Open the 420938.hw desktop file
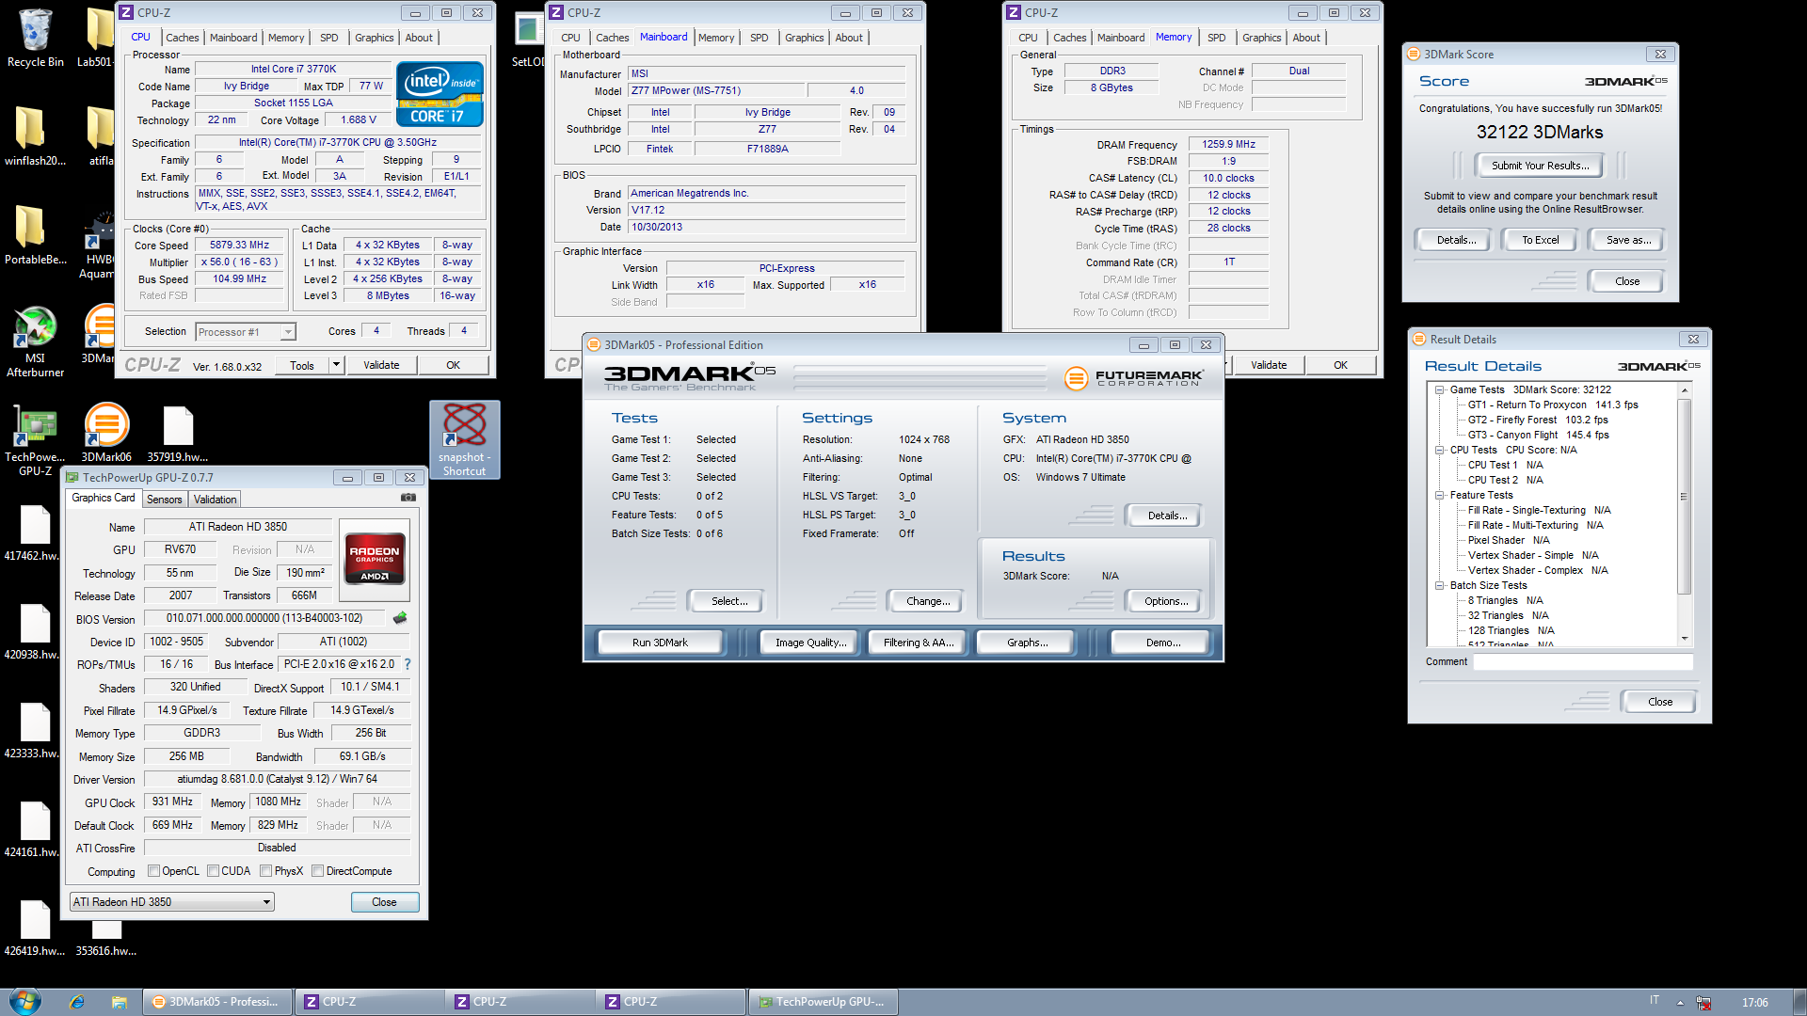This screenshot has width=1807, height=1016. pyautogui.click(x=35, y=631)
